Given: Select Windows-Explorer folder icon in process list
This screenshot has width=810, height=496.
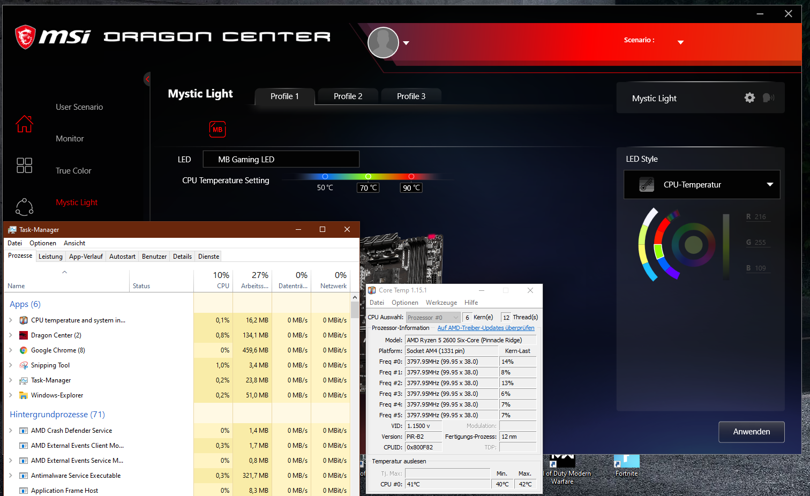Looking at the screenshot, I should tap(24, 395).
